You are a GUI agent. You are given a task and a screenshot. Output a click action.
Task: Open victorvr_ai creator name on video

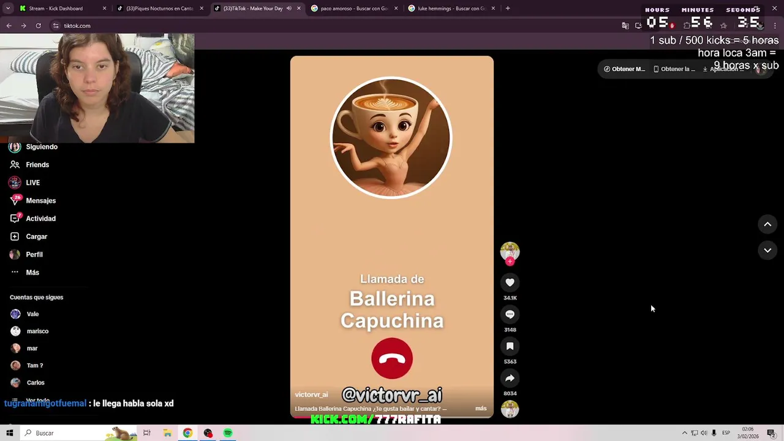point(311,394)
